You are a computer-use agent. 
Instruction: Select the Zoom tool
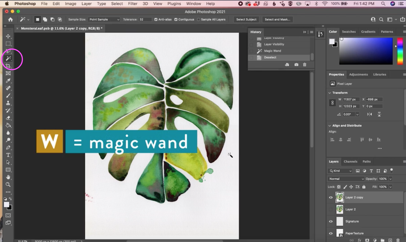[8, 185]
